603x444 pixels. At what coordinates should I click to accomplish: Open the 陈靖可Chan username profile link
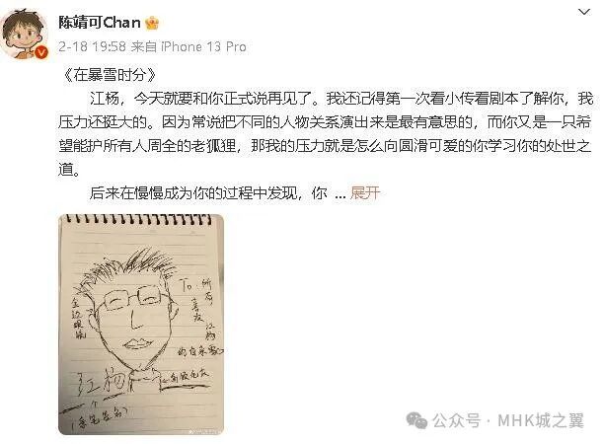100,23
